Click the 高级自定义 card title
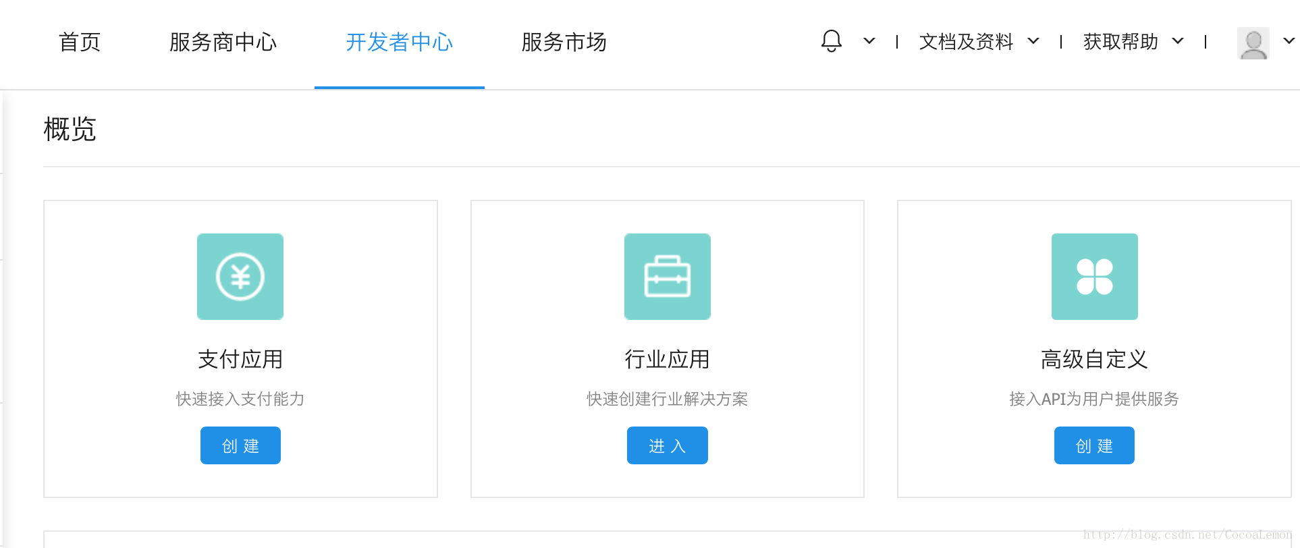This screenshot has width=1300, height=548. click(1094, 359)
